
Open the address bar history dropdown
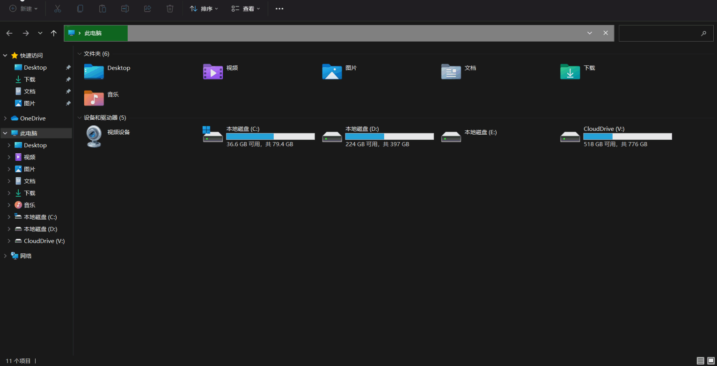coord(590,33)
